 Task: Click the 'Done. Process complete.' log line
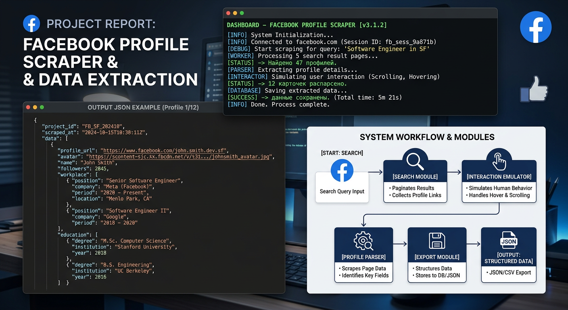[x=278, y=105]
